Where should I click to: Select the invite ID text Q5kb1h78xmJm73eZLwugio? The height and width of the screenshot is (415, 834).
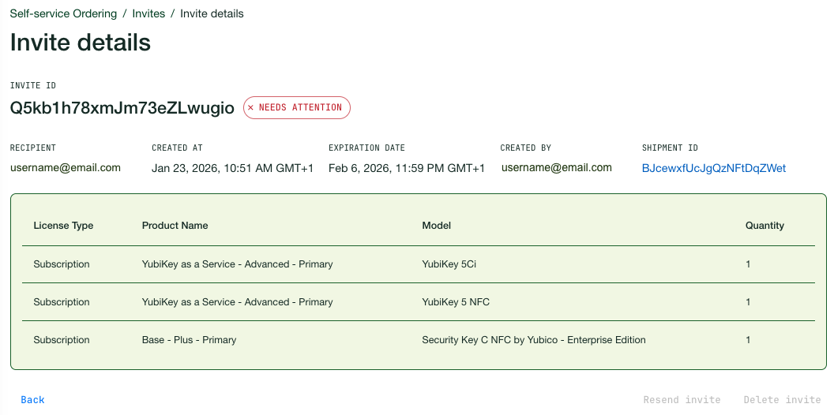pyautogui.click(x=122, y=108)
